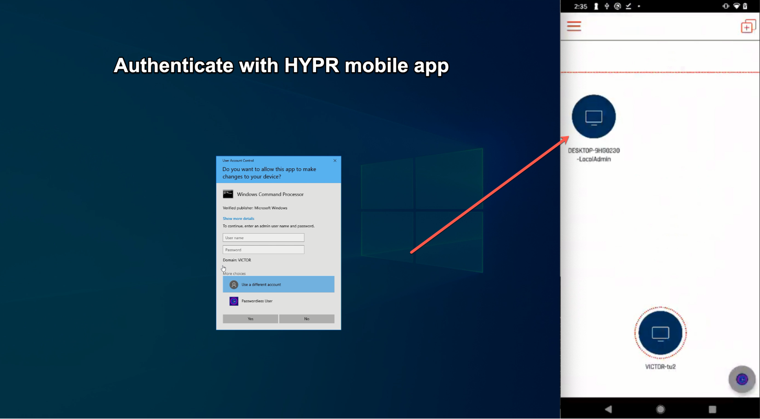Click Verified publisher: Microsoft Windows text

click(x=255, y=208)
